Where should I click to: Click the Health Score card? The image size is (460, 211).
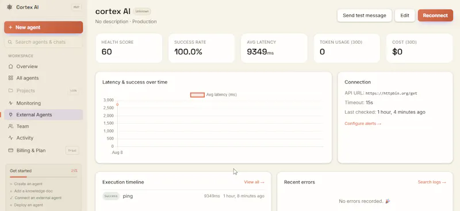129,48
